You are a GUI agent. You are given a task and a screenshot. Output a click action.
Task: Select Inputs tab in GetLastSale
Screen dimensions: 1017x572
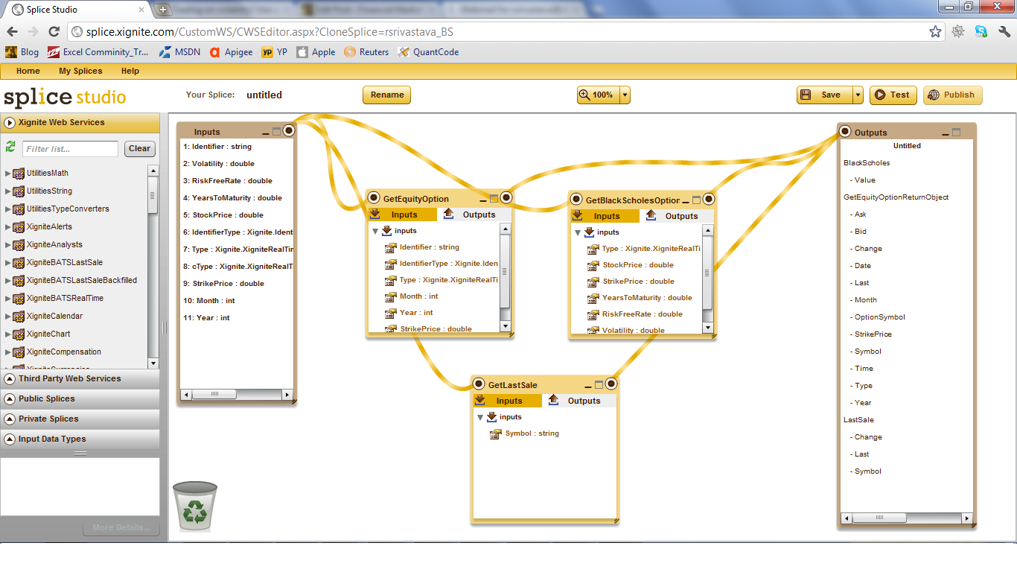(508, 401)
